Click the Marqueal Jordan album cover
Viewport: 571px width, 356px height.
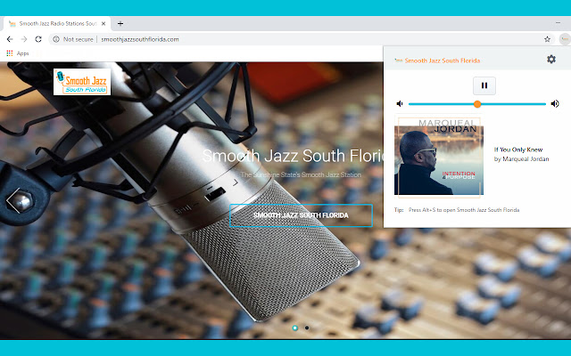point(439,157)
